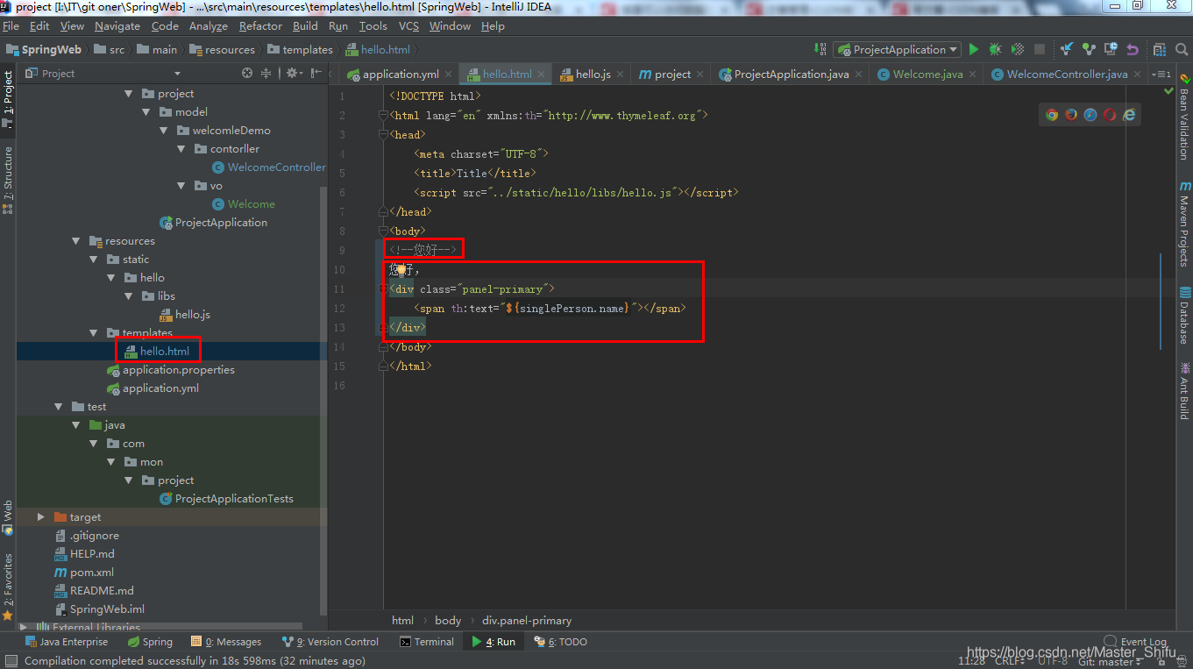The height and width of the screenshot is (669, 1193).
Task: Select application.properties in project tree
Action: click(x=170, y=370)
